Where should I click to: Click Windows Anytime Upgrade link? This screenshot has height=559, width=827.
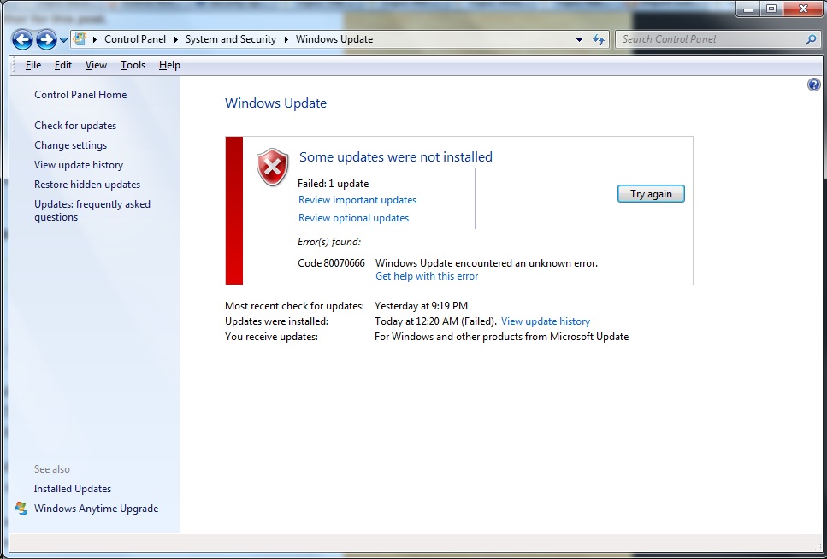click(96, 509)
